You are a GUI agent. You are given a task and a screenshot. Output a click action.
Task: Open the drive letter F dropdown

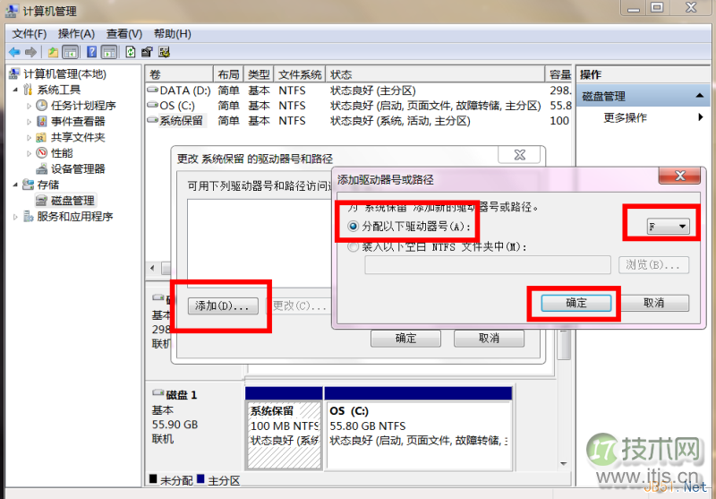tap(668, 226)
